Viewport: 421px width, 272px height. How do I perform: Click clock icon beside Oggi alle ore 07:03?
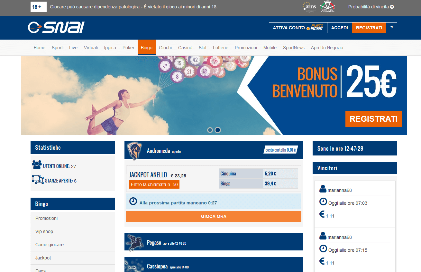[x=323, y=202]
